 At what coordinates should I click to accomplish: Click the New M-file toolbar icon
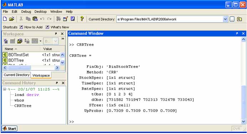(5, 19)
